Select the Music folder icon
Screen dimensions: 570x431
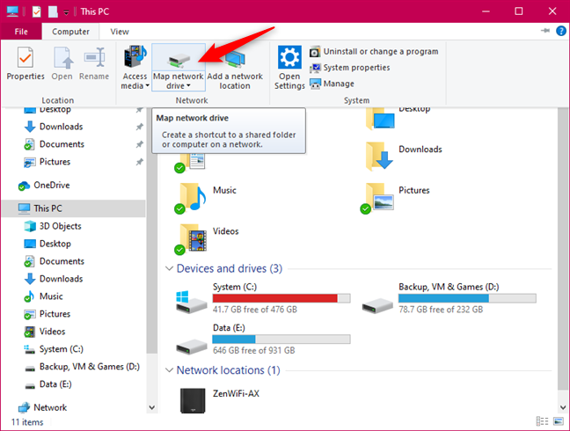pyautogui.click(x=191, y=198)
